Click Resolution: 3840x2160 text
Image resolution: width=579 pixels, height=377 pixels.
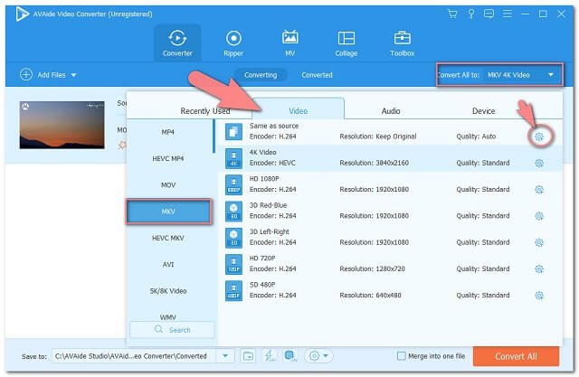(374, 163)
